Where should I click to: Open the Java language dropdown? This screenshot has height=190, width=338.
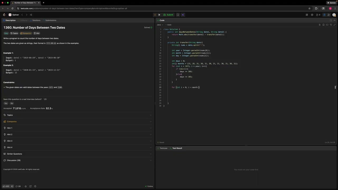[x=160, y=25]
